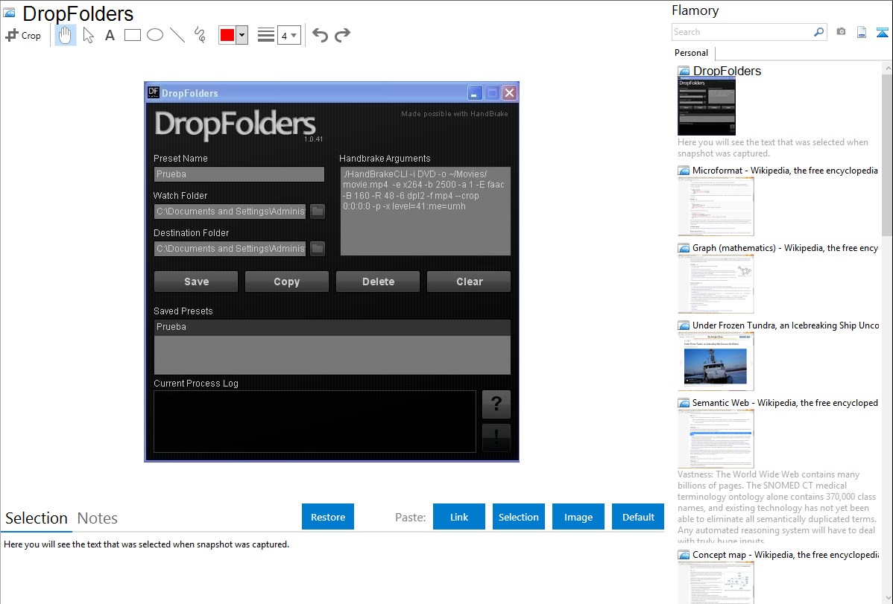Undo the last edit
Viewport: 893px width, 604px height.
tap(320, 35)
